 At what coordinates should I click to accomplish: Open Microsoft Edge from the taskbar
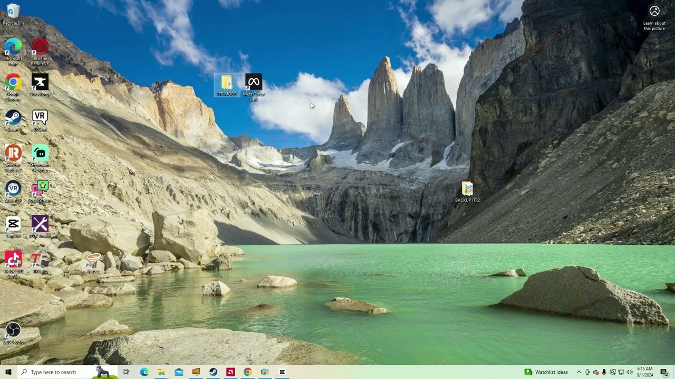144,372
